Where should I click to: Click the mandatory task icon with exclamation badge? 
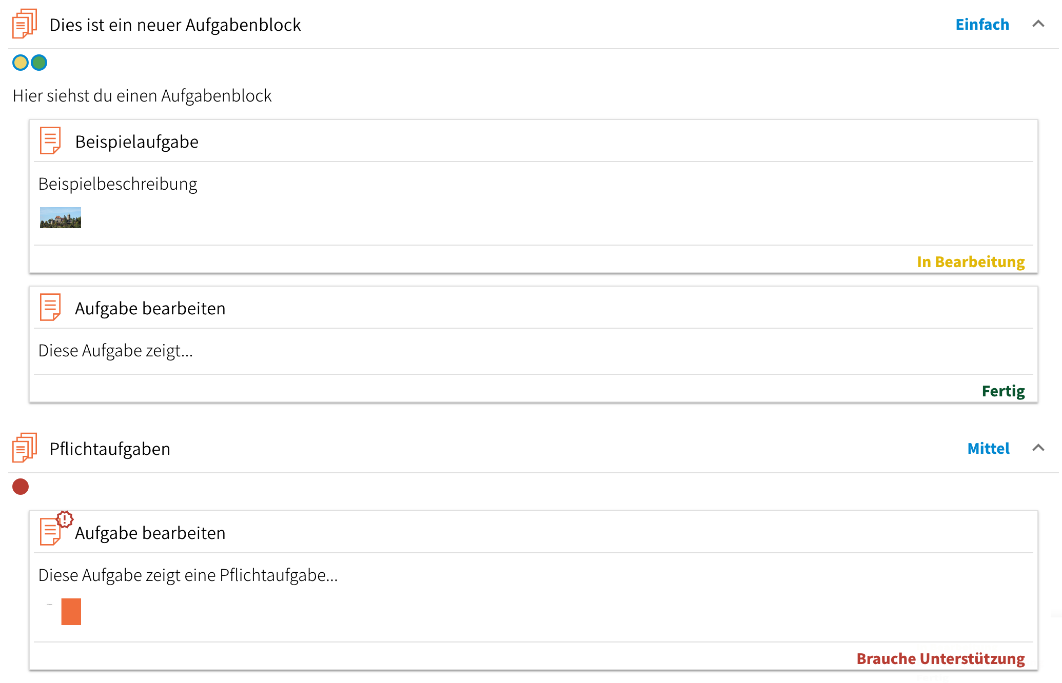click(x=50, y=531)
